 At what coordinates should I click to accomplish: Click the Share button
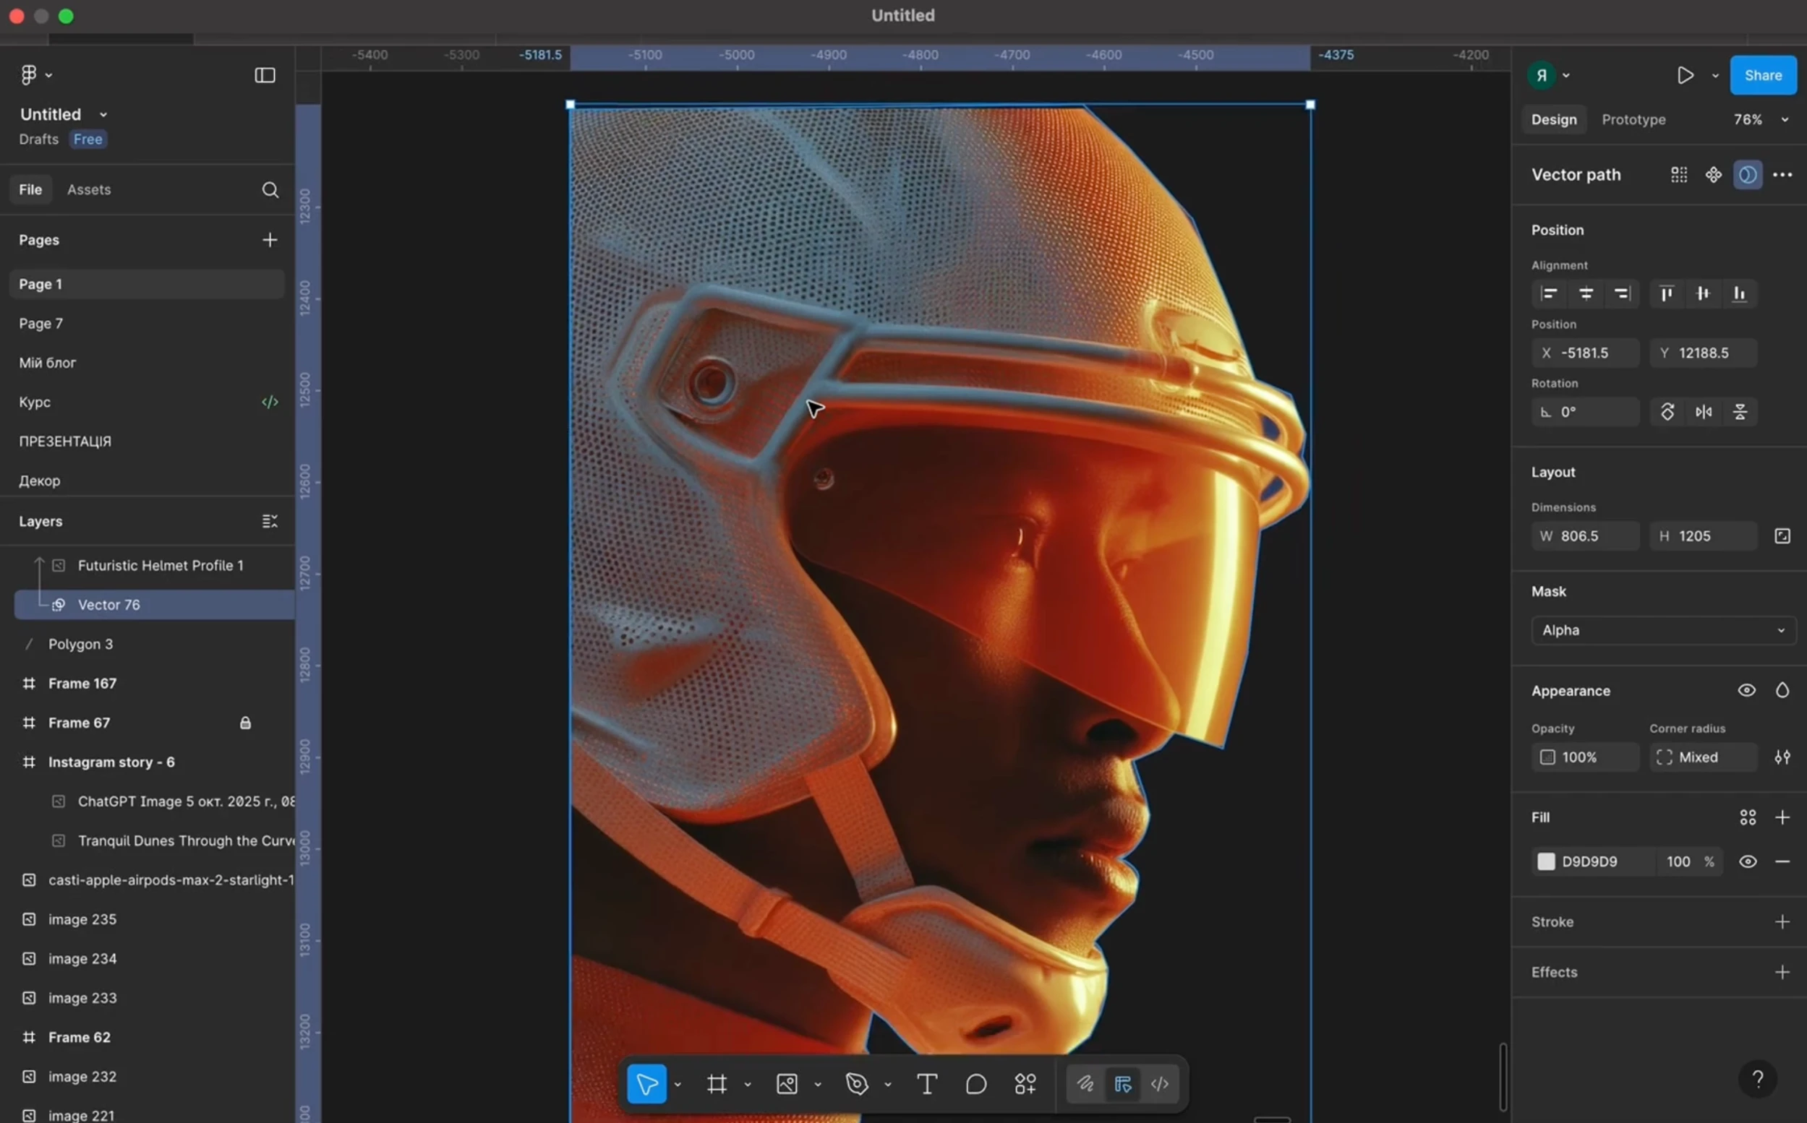pyautogui.click(x=1762, y=75)
